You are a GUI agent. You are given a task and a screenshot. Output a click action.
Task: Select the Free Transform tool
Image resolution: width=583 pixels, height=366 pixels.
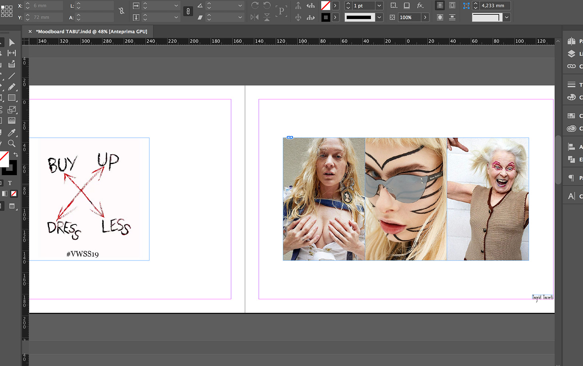coord(12,110)
